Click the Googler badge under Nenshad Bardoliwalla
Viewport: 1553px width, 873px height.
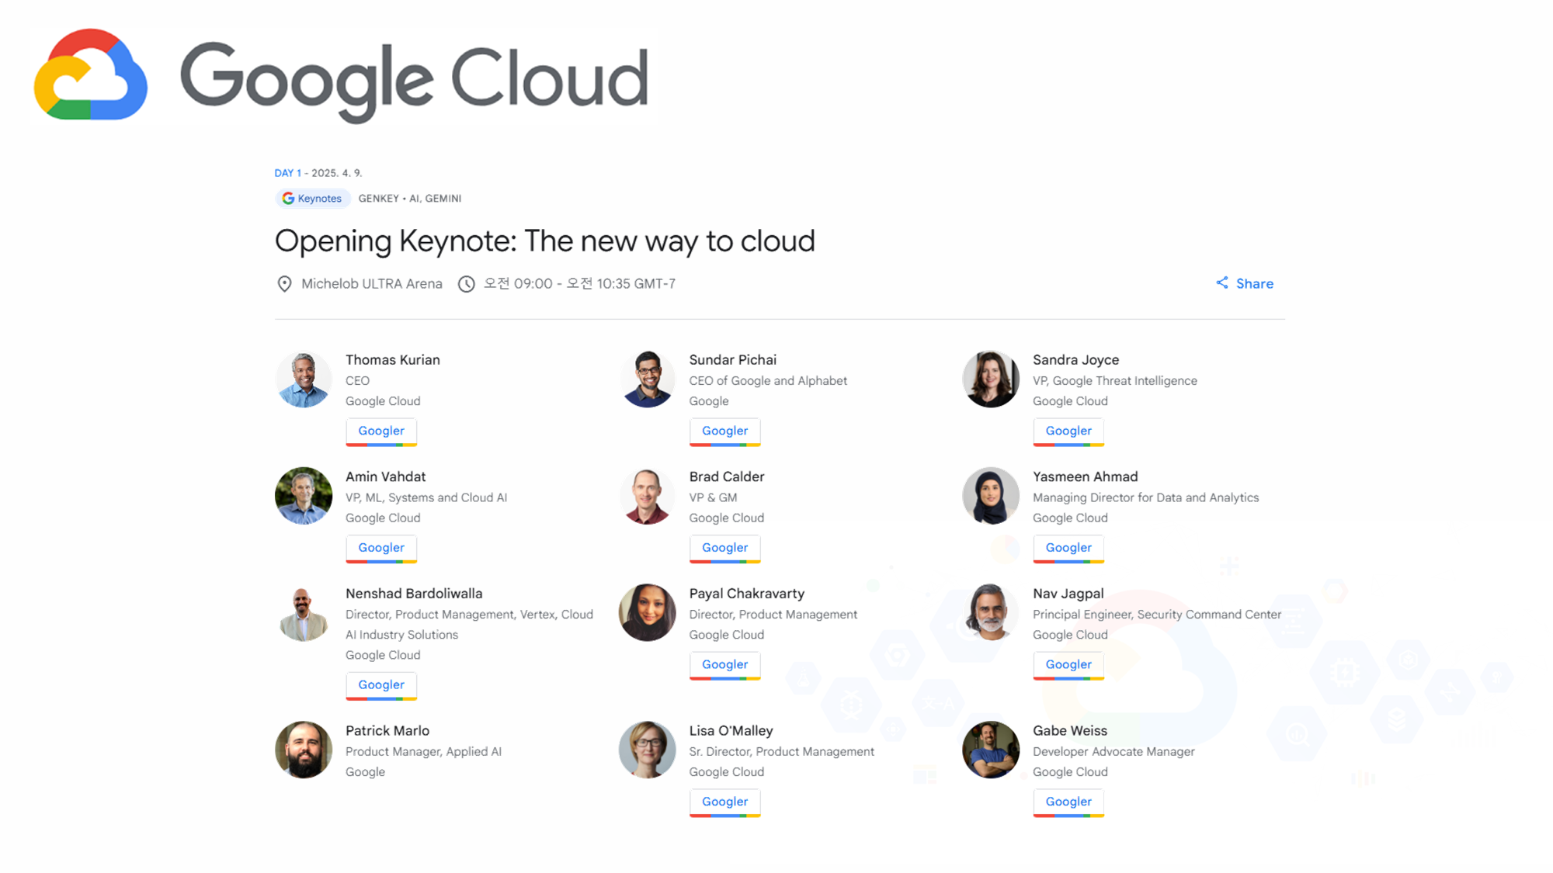click(x=381, y=686)
